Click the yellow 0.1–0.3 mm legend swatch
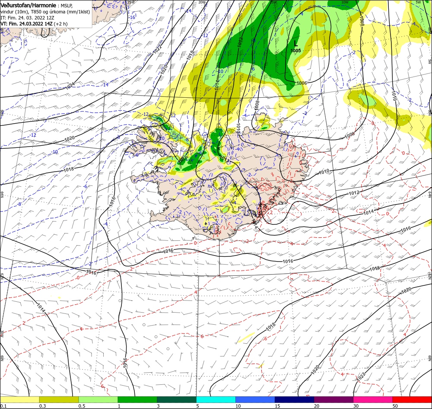Image resolution: width=432 pixels, height=409 pixels. [x=20, y=399]
